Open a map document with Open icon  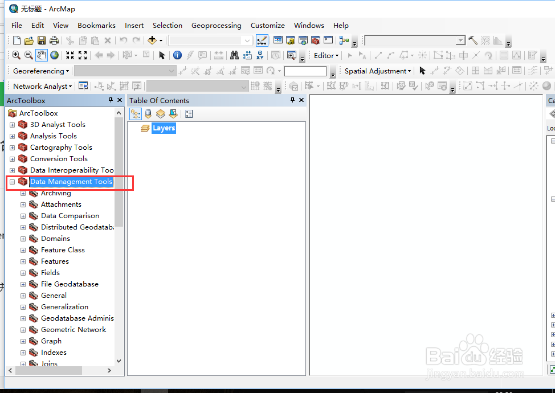(x=29, y=40)
